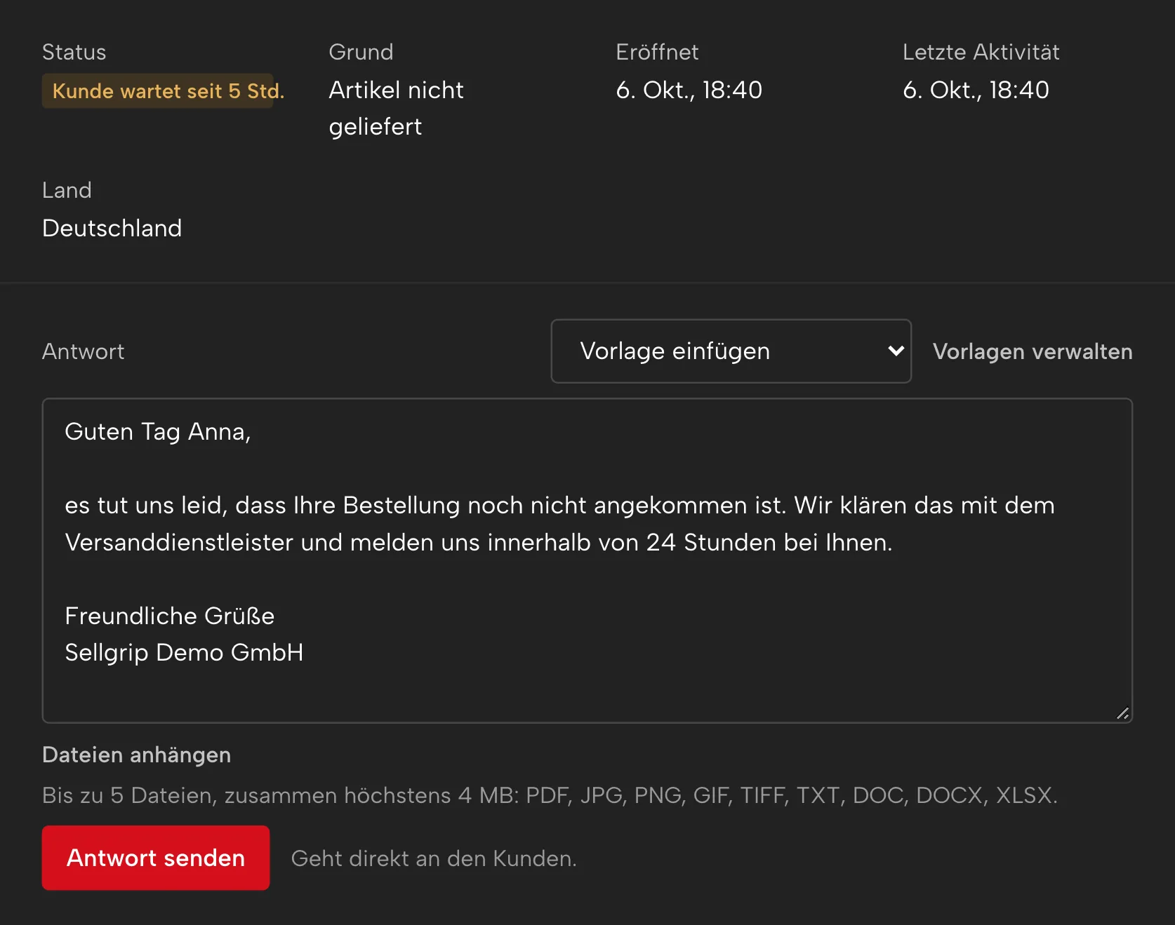Click the 'Status' label
Screen dimensions: 1175x925
tap(74, 52)
